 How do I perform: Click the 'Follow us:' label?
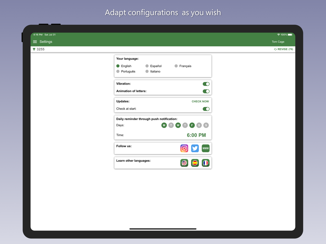[x=124, y=146]
